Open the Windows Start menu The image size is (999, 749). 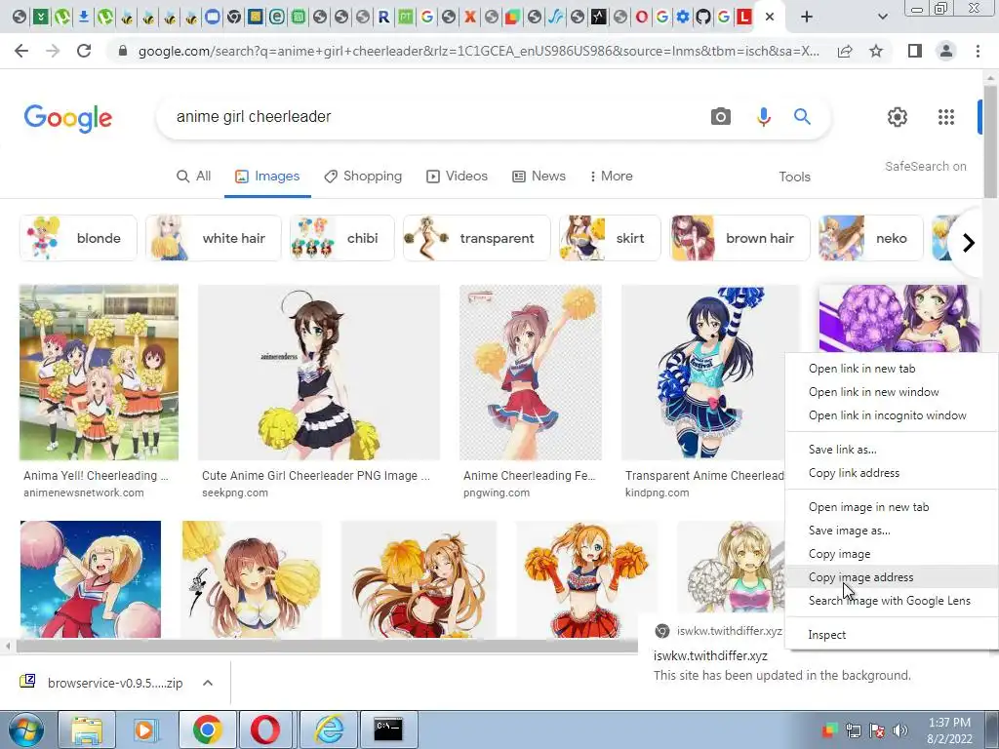pos(25,729)
